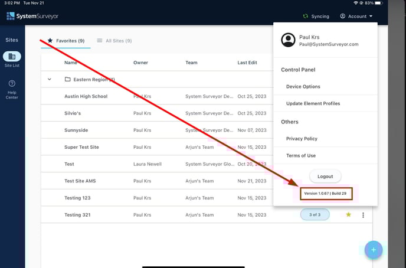Click Nov 21, 2023 date cell

click(252, 181)
